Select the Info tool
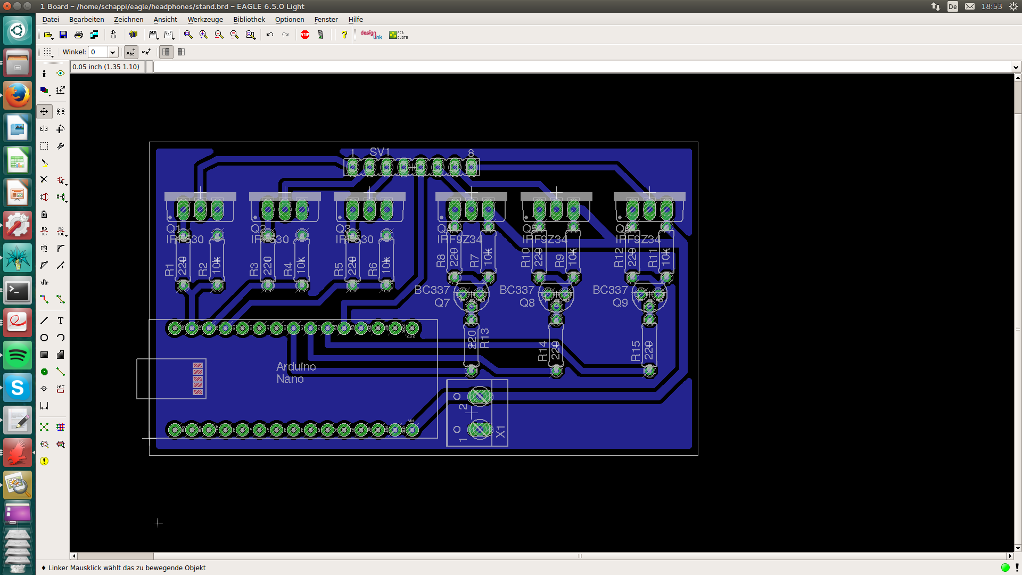This screenshot has height=575, width=1022. click(44, 73)
